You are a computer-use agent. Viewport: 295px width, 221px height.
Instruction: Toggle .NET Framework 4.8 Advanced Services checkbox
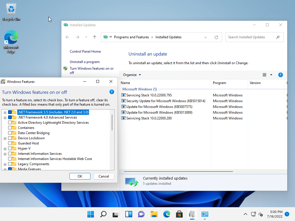pyautogui.click(x=10, y=117)
